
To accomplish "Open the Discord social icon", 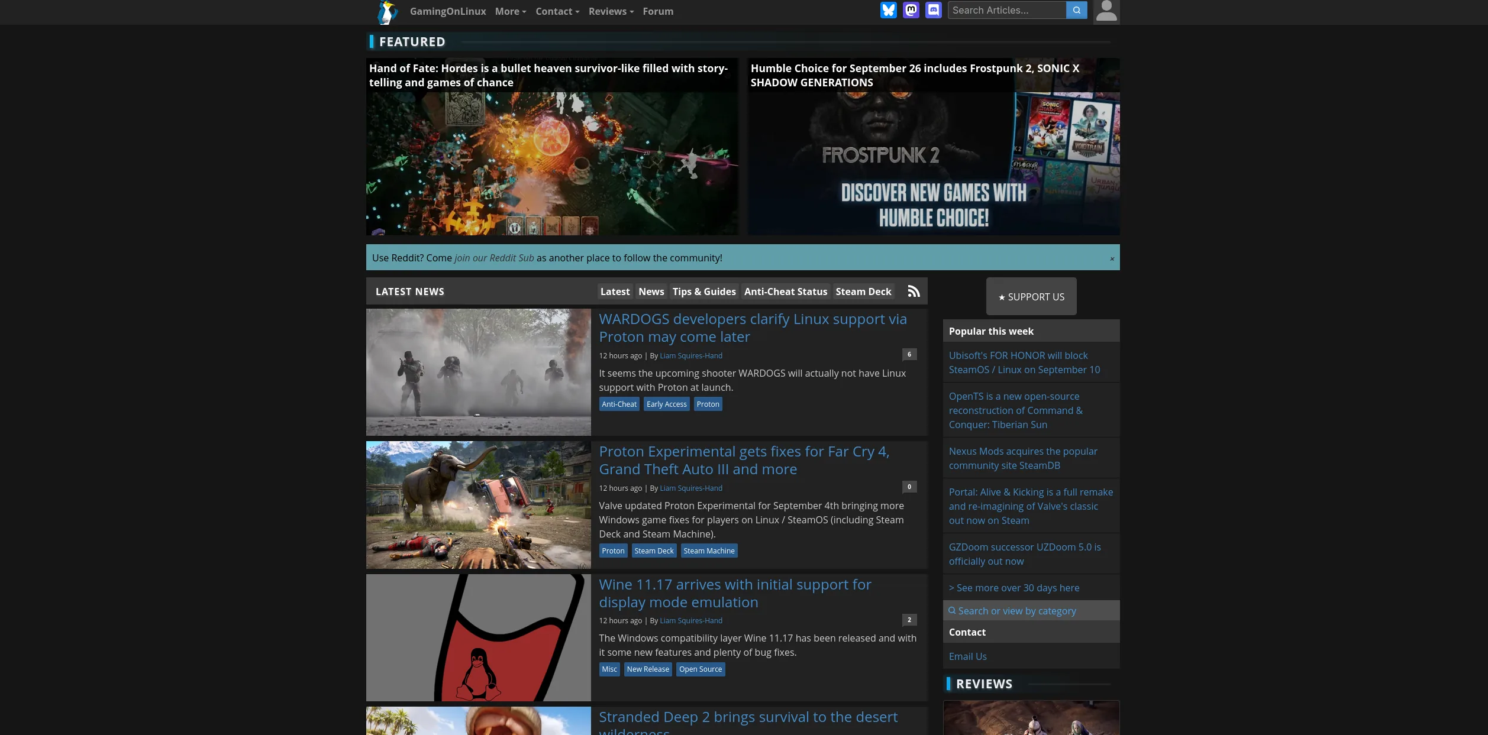I will 933,10.
